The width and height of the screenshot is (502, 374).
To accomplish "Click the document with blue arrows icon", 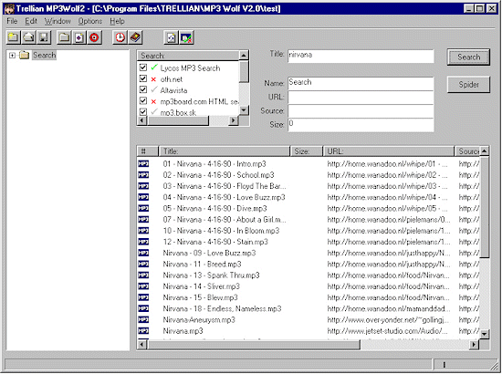I will [171, 37].
